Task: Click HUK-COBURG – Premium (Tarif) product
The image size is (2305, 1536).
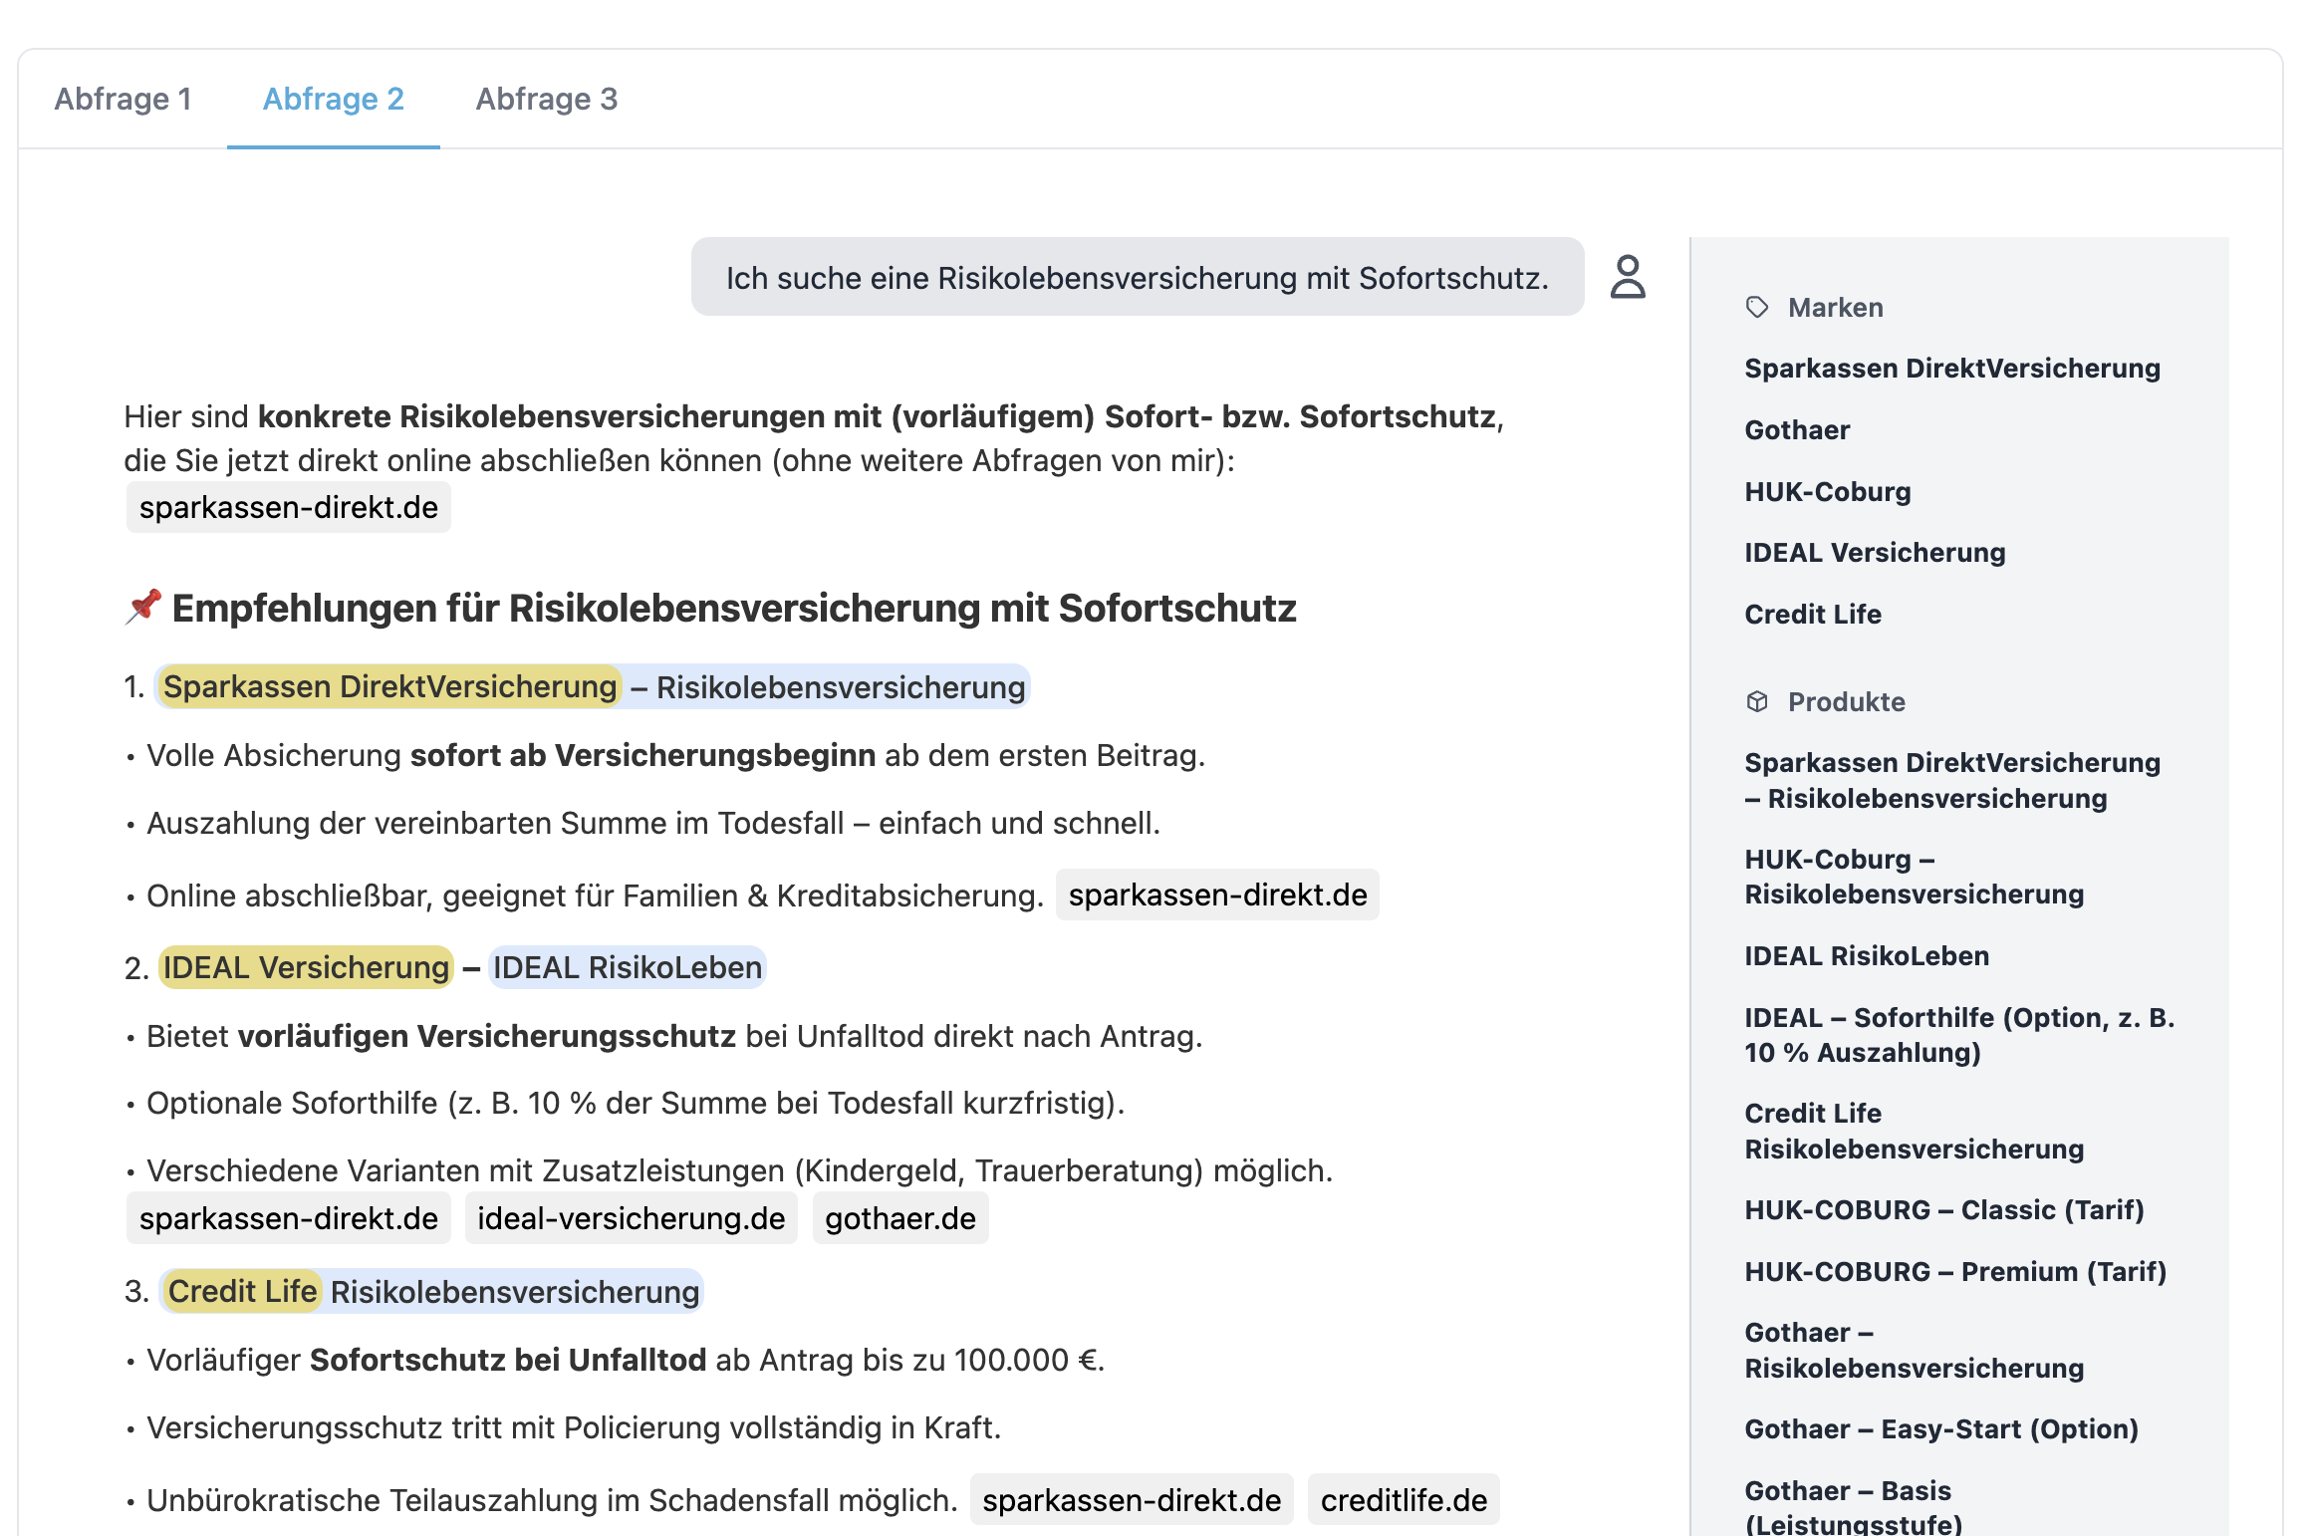Action: 1954,1271
